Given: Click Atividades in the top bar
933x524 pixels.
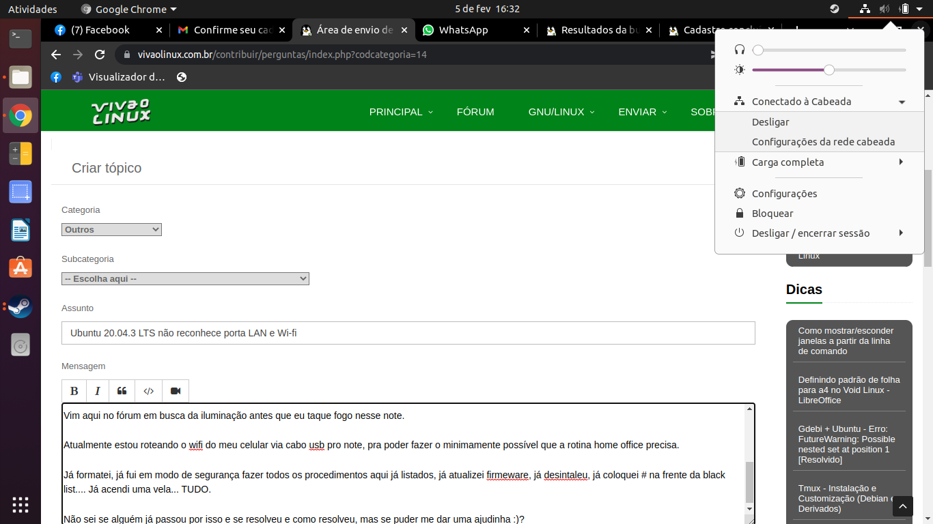Looking at the screenshot, I should pyautogui.click(x=33, y=9).
